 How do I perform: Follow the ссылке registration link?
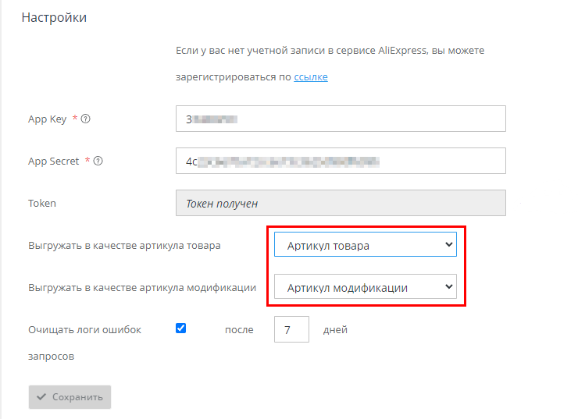311,77
